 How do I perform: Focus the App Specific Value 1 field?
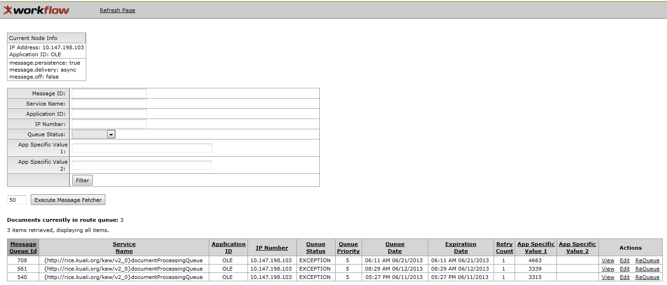142,148
